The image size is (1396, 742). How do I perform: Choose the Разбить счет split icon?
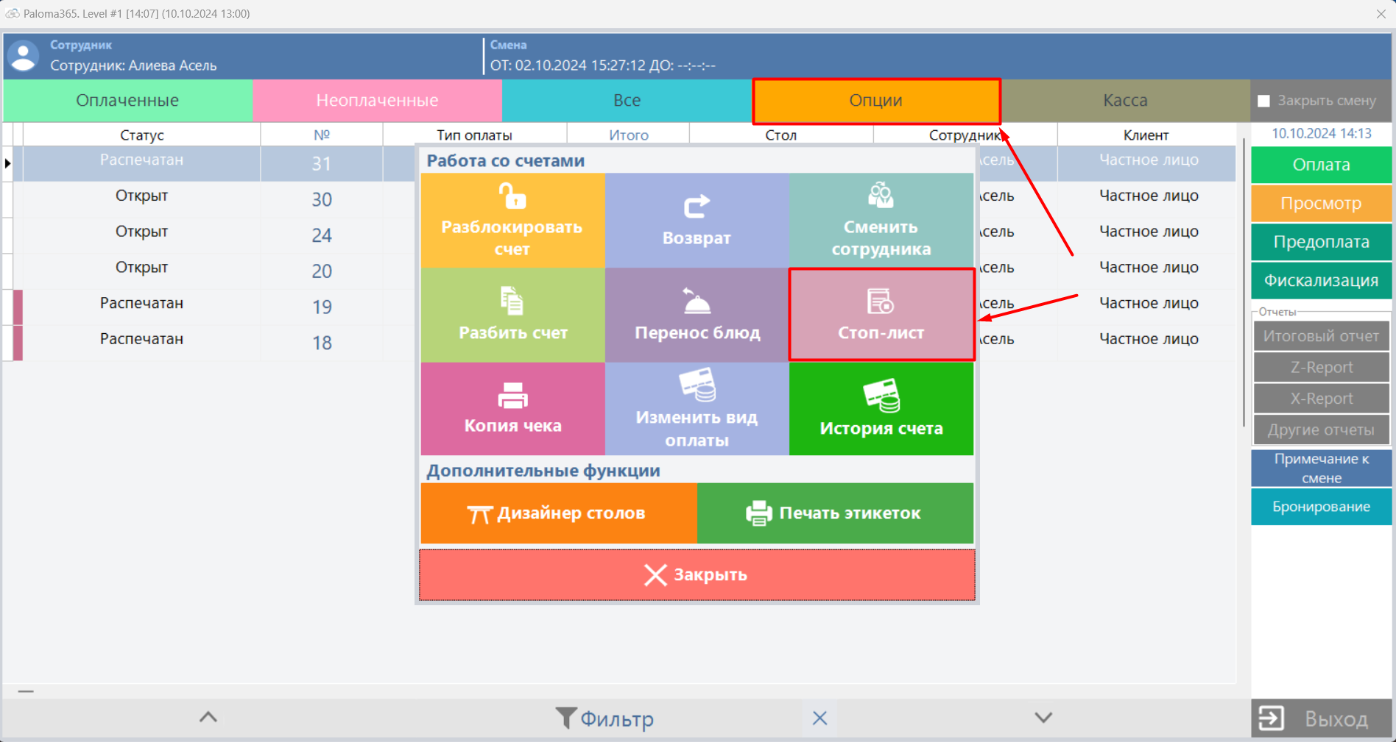click(512, 301)
